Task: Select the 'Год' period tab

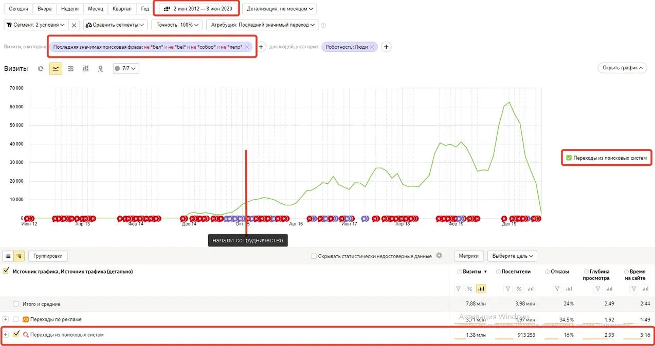Action: (x=145, y=9)
